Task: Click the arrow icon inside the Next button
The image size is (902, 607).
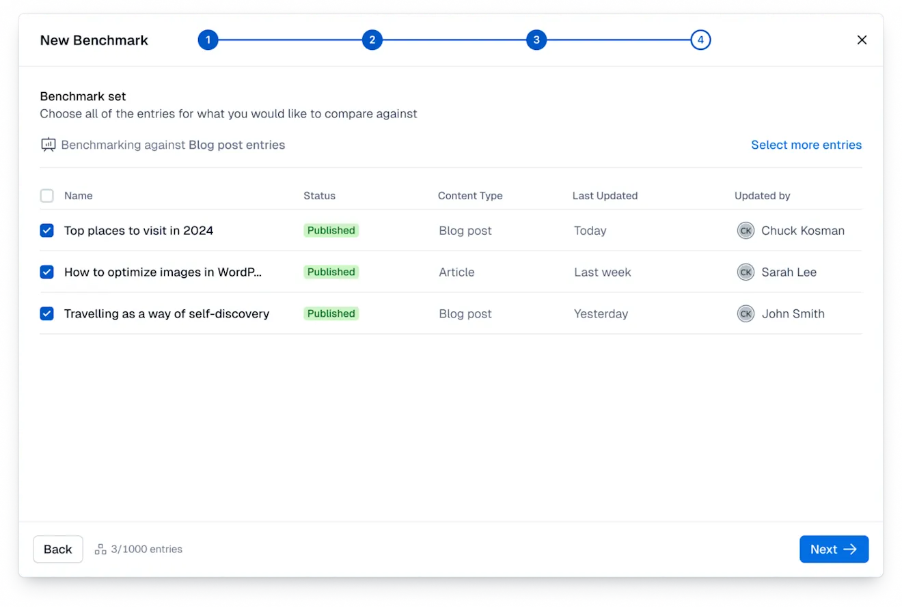Action: [x=850, y=549]
